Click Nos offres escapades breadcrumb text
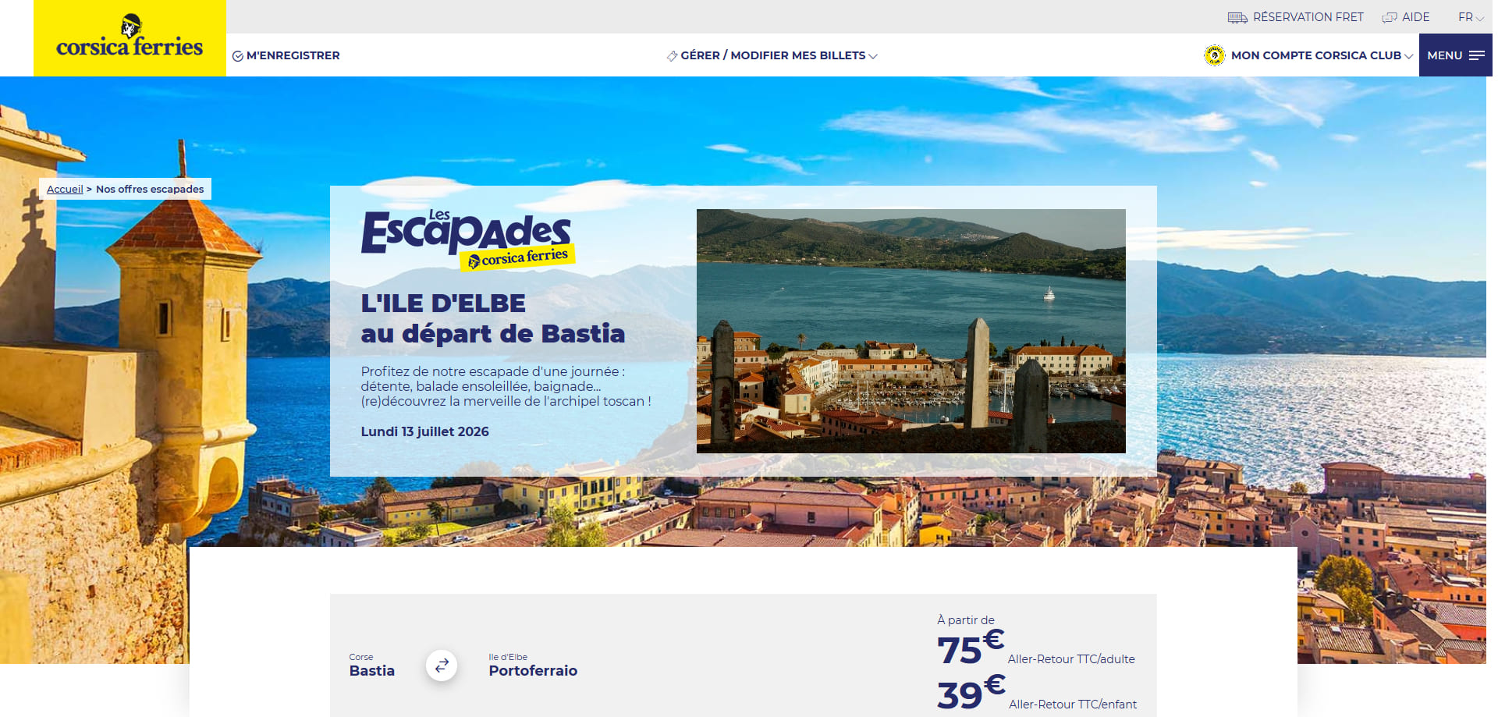Screen dimensions: 1498x717 (150, 189)
